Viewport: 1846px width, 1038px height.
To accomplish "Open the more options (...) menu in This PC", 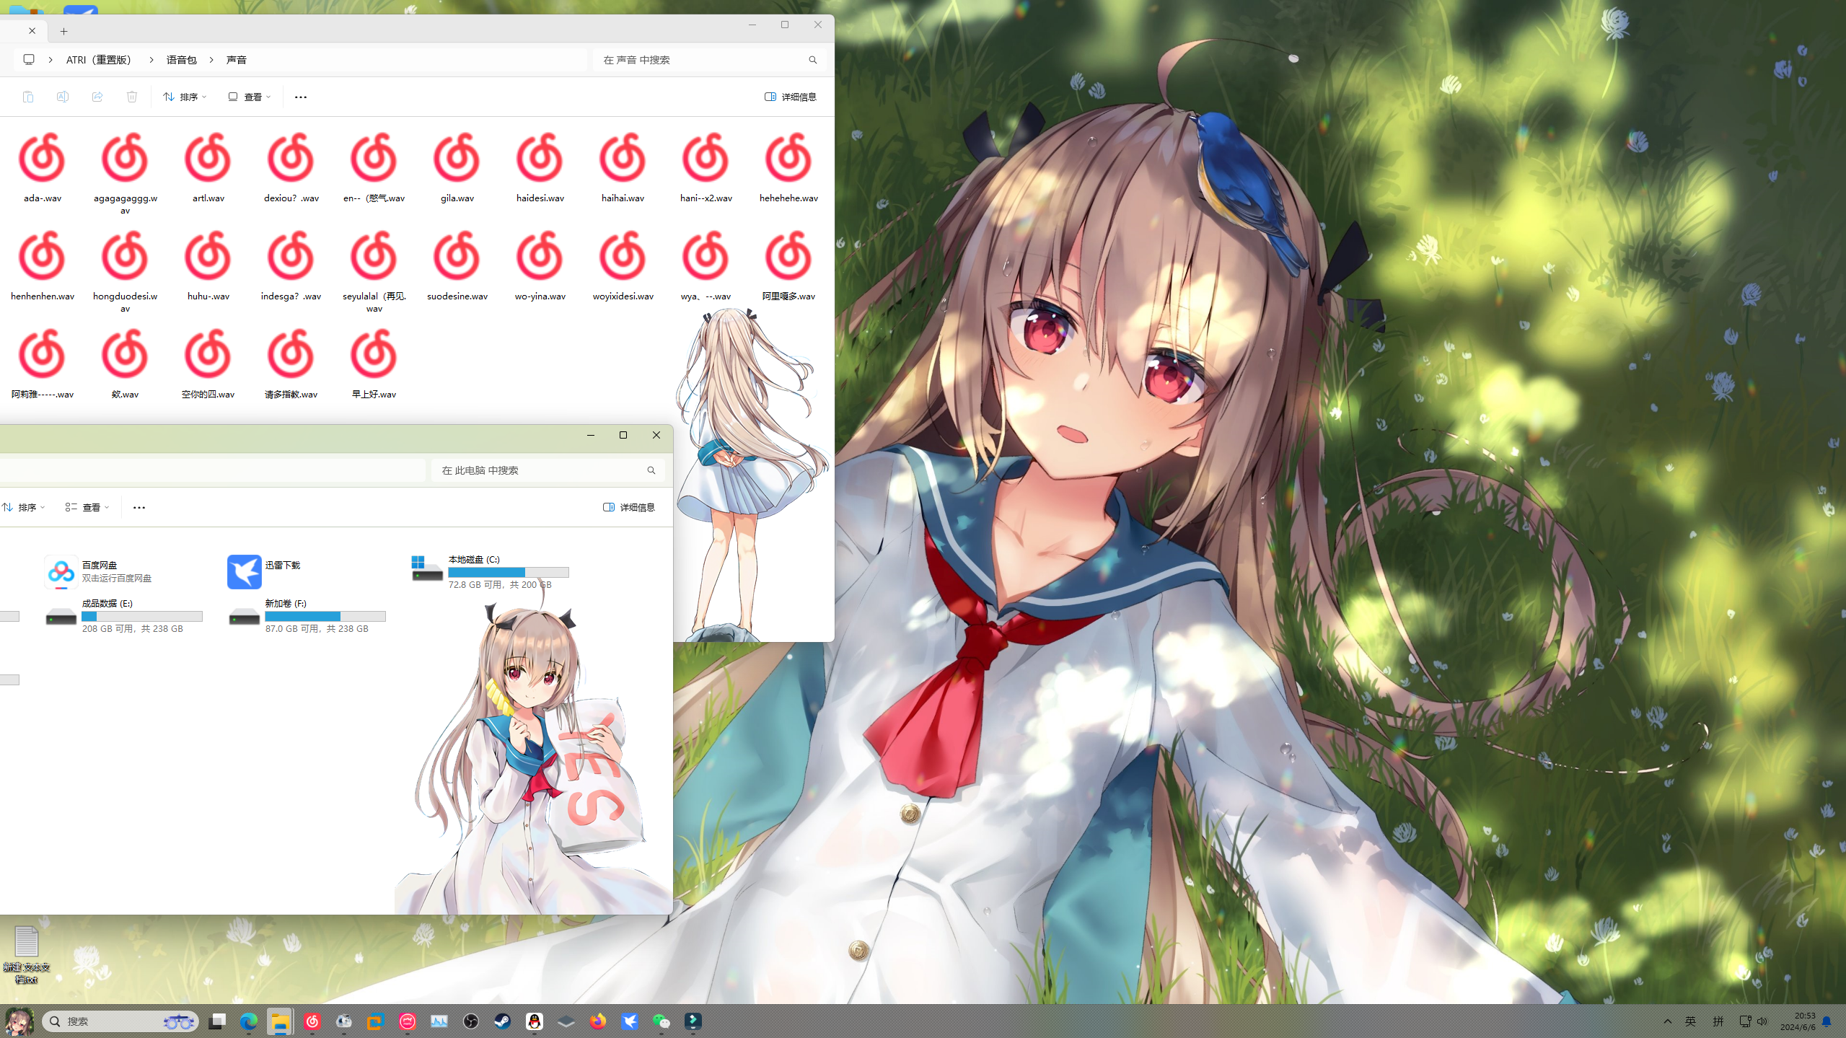I will 139,507.
